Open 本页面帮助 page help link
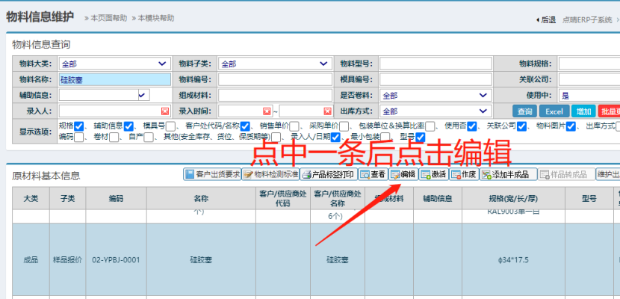This screenshot has height=299, width=620. coord(108,17)
